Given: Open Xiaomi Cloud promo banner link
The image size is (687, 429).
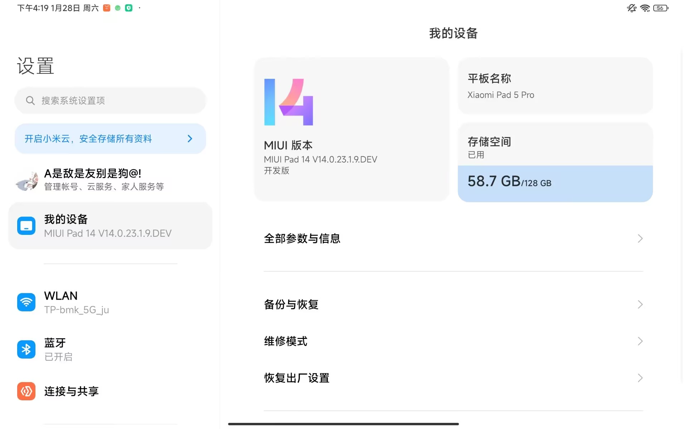Looking at the screenshot, I should (111, 139).
